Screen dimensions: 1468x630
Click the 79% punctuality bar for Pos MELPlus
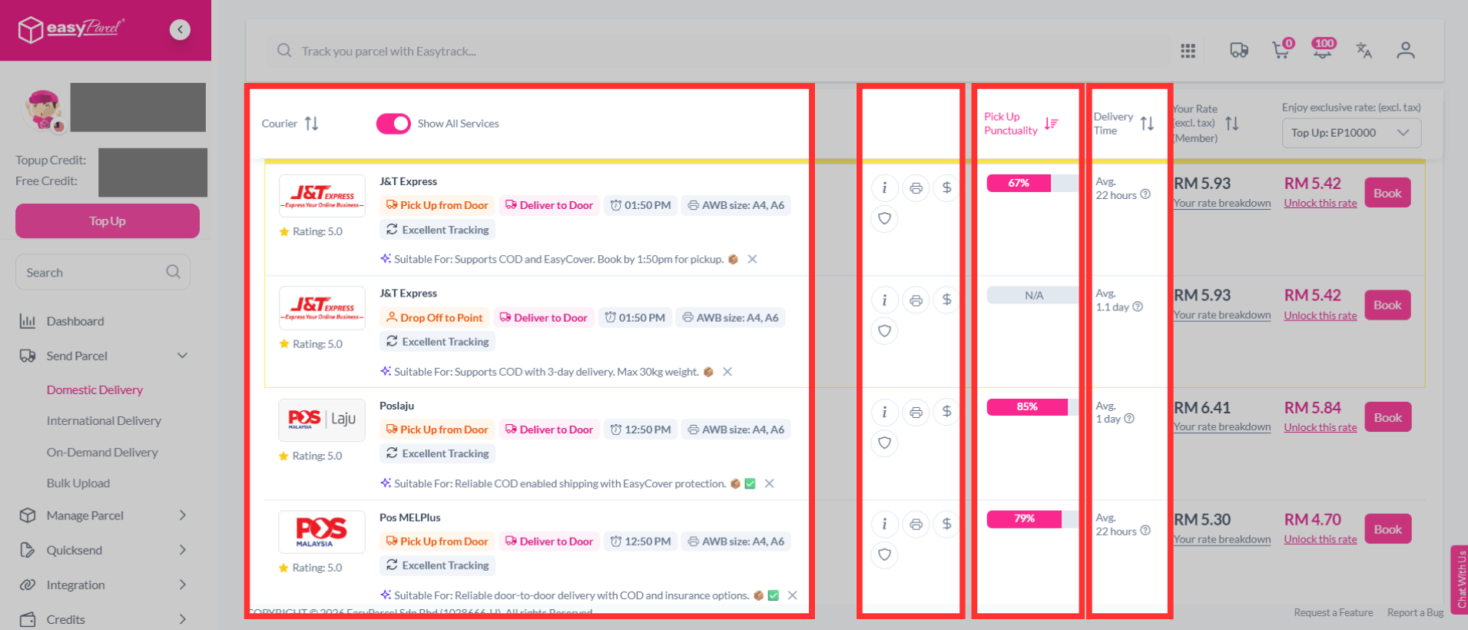tap(1032, 519)
